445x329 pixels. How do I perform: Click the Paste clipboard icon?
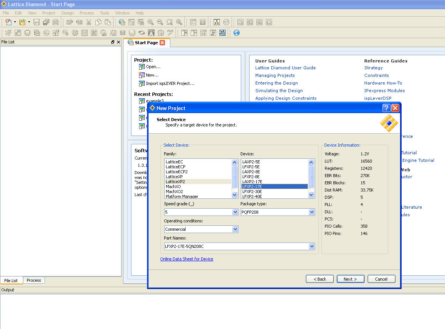108,22
